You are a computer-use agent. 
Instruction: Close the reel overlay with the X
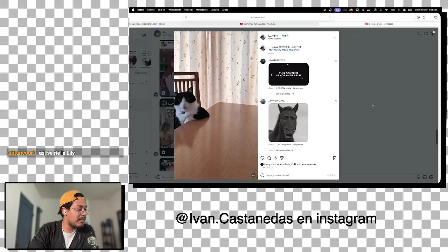[x=434, y=32]
